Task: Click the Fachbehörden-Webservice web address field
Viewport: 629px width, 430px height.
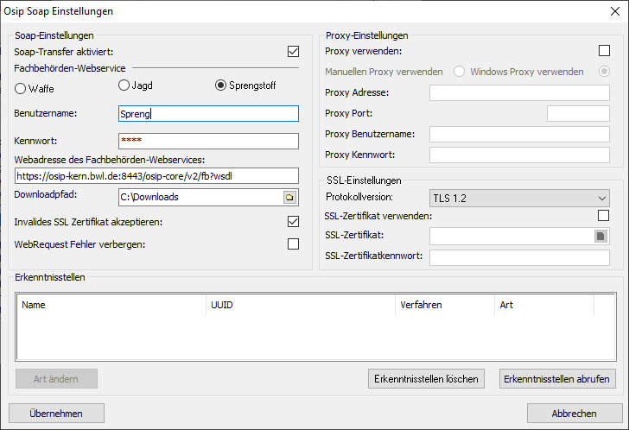Action: [x=156, y=176]
